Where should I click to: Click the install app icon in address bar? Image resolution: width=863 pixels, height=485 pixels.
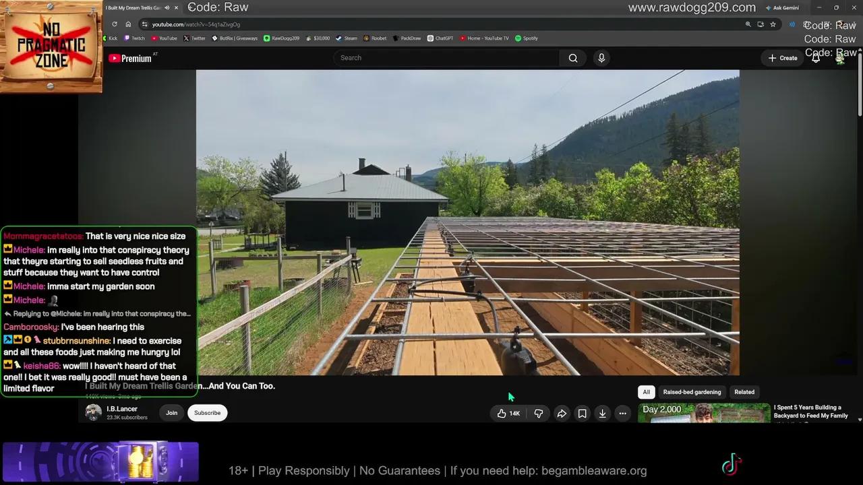pyautogui.click(x=761, y=24)
